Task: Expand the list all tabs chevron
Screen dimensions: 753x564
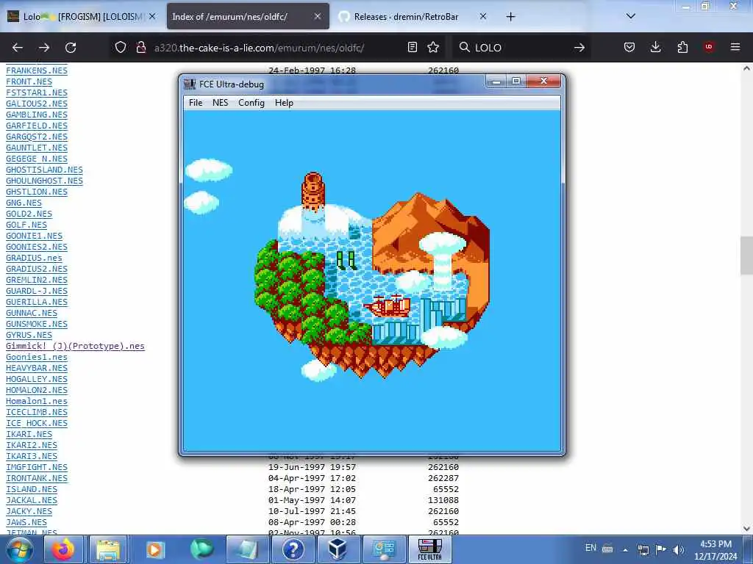Action: (631, 16)
